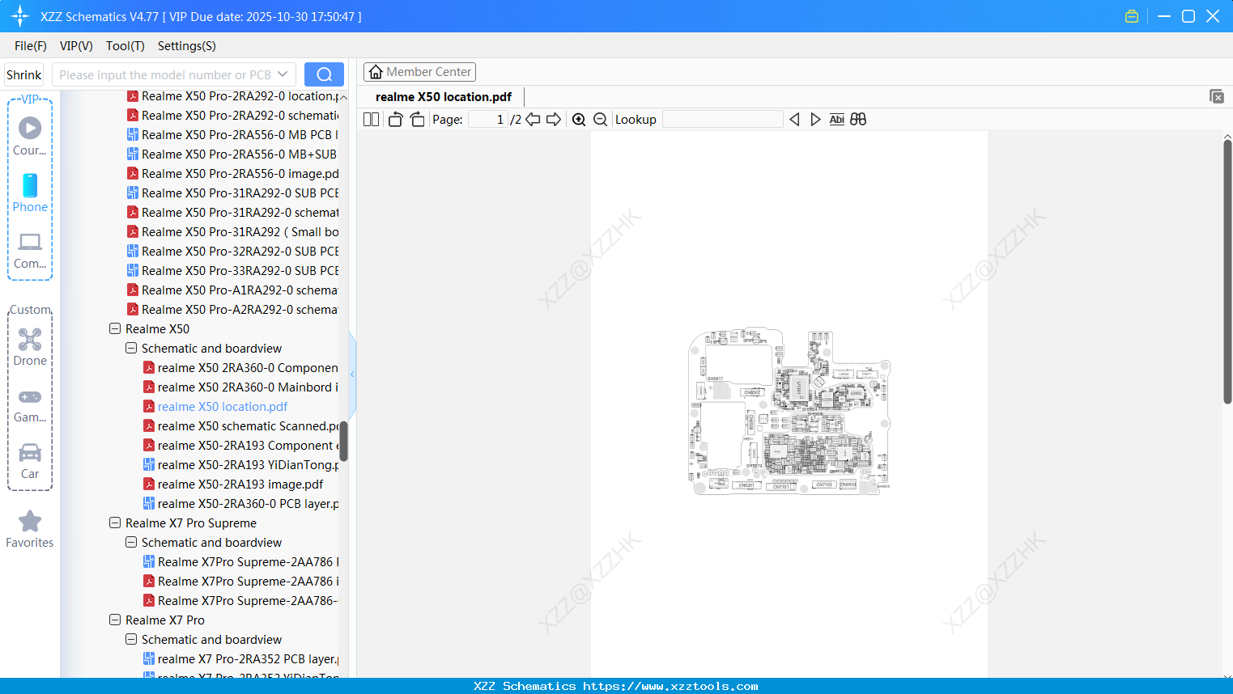Select the realme X50 location.pdf tab
Viewport: 1233px width, 694px height.
(x=444, y=97)
